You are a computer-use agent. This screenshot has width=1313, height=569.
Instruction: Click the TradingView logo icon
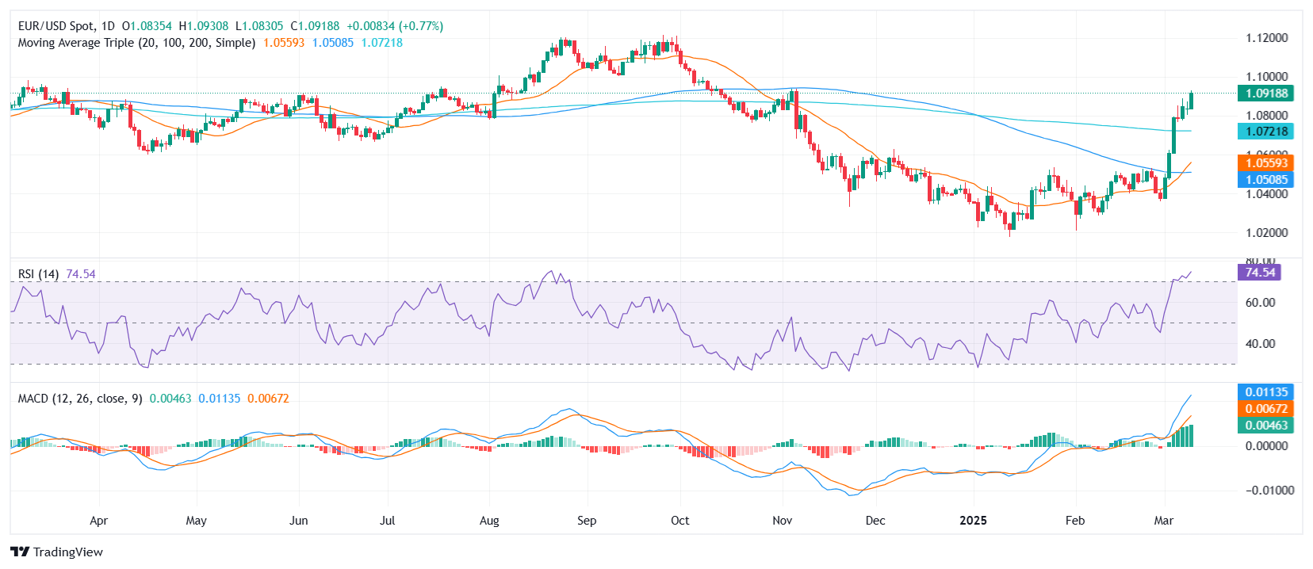tap(20, 552)
